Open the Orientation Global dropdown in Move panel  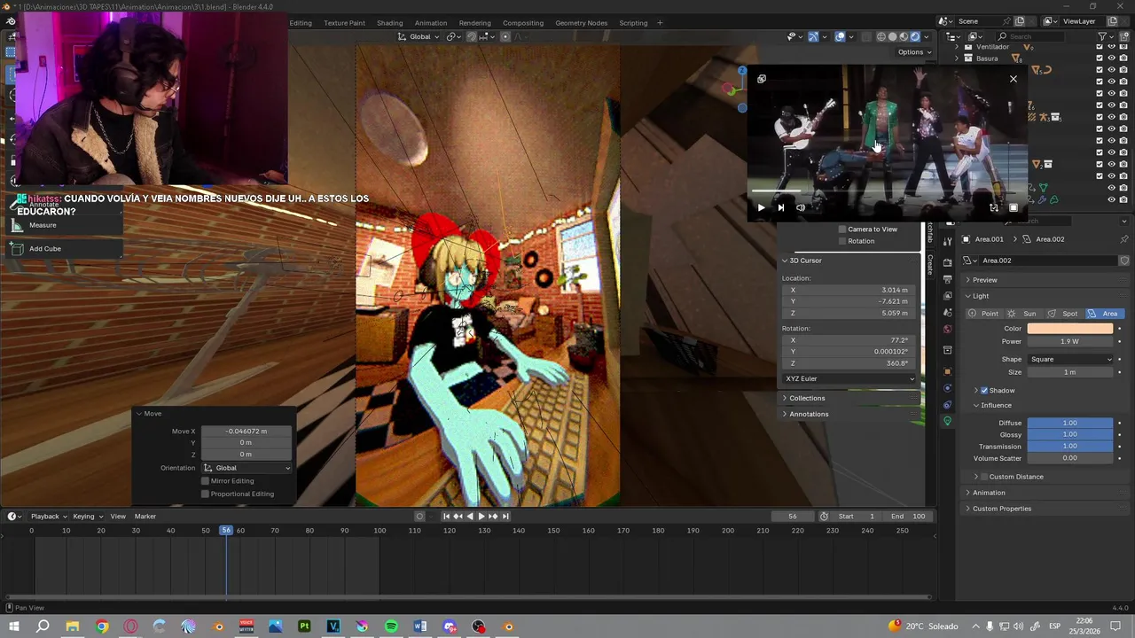coord(247,468)
